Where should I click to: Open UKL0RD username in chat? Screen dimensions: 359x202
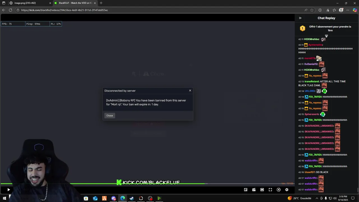(310, 91)
